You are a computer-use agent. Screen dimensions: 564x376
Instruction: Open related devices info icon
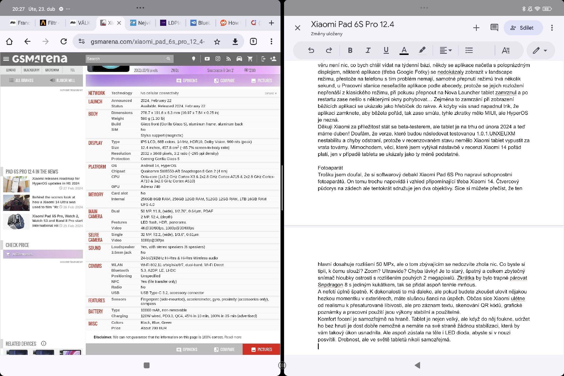coord(43,343)
